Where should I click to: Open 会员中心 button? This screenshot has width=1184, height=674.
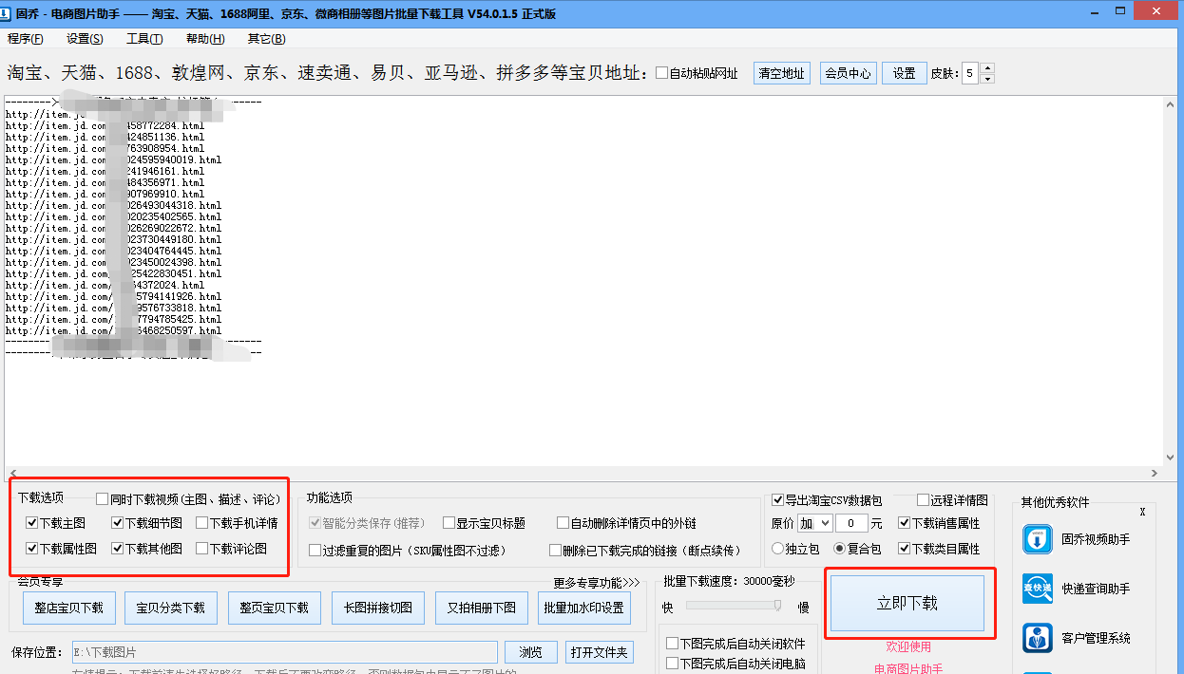click(848, 73)
